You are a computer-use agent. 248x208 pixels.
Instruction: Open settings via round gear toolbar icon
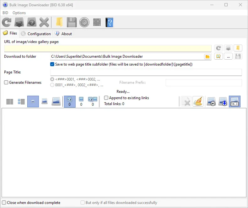coord(84,22)
